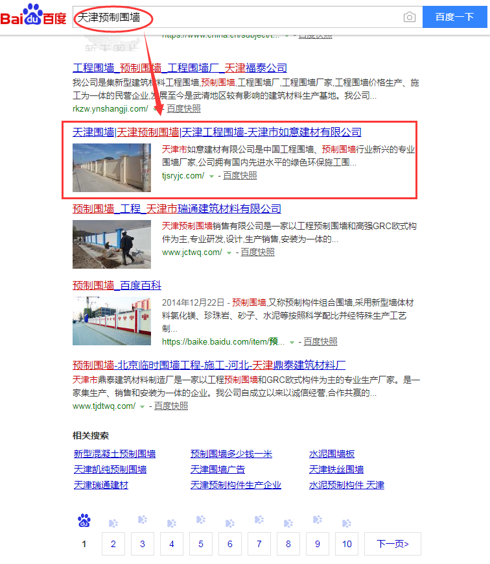The width and height of the screenshot is (490, 564).
Task: Go to results page 9
Action: coord(318,544)
